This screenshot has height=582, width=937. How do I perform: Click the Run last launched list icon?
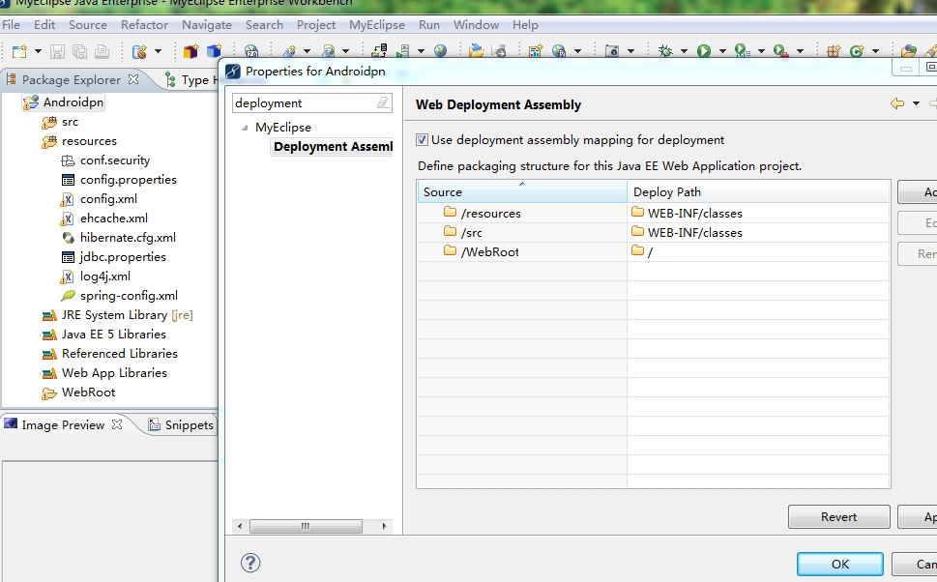tap(743, 51)
